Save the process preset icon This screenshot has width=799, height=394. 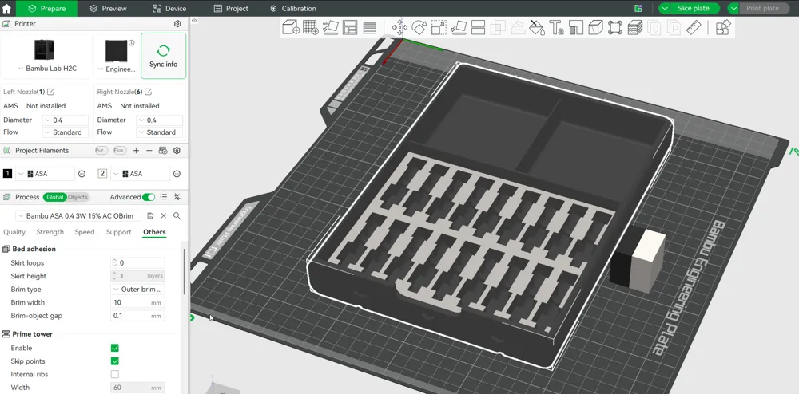(x=150, y=215)
